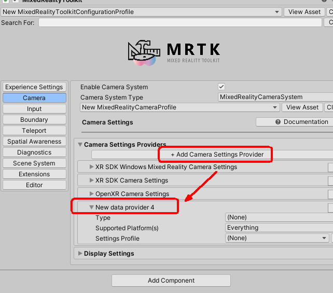This screenshot has width=333, height=293.
Task: Toggle the Enable Camera System checkbox
Action: [221, 87]
